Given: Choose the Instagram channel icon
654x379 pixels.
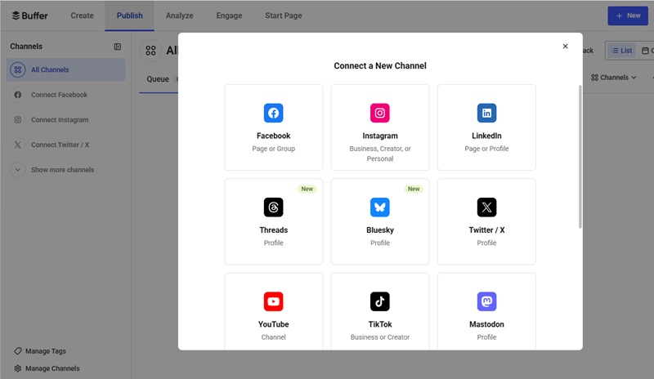Looking at the screenshot, I should (380, 113).
